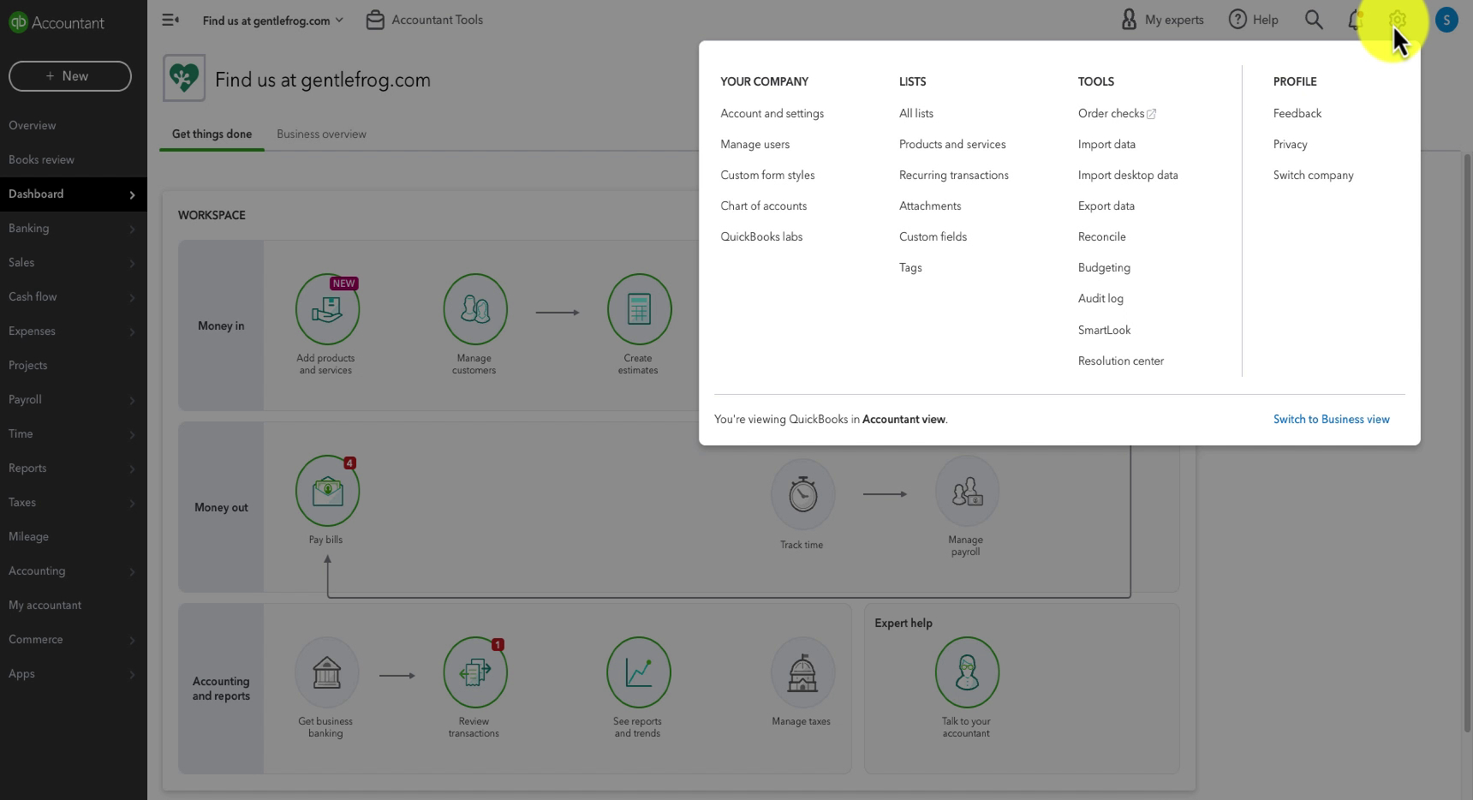The height and width of the screenshot is (800, 1473).
Task: Open the notifications bell icon
Action: click(1356, 20)
